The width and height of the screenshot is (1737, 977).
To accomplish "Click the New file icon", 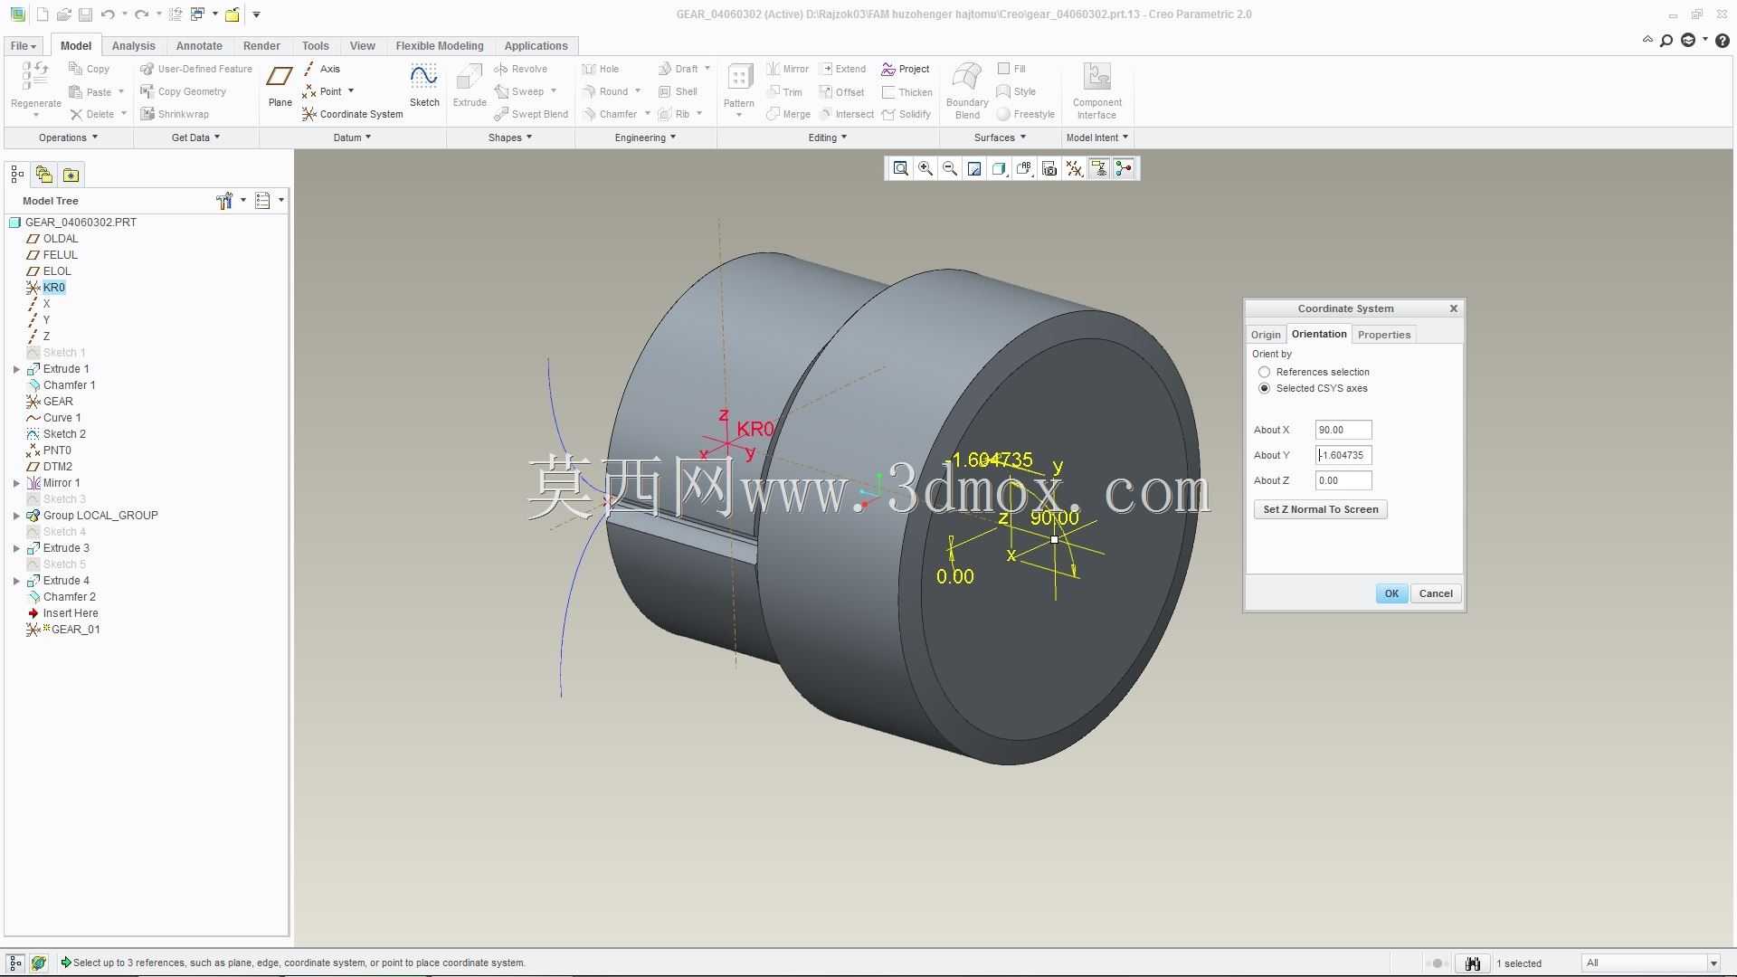I will tap(43, 14).
